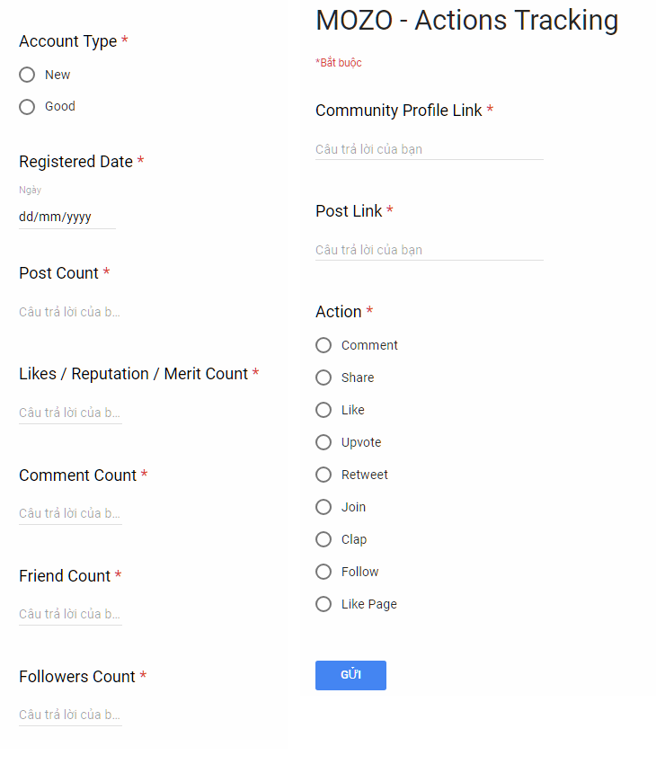This screenshot has width=656, height=773.
Task: Click the Friend Count answer field
Action: [70, 614]
